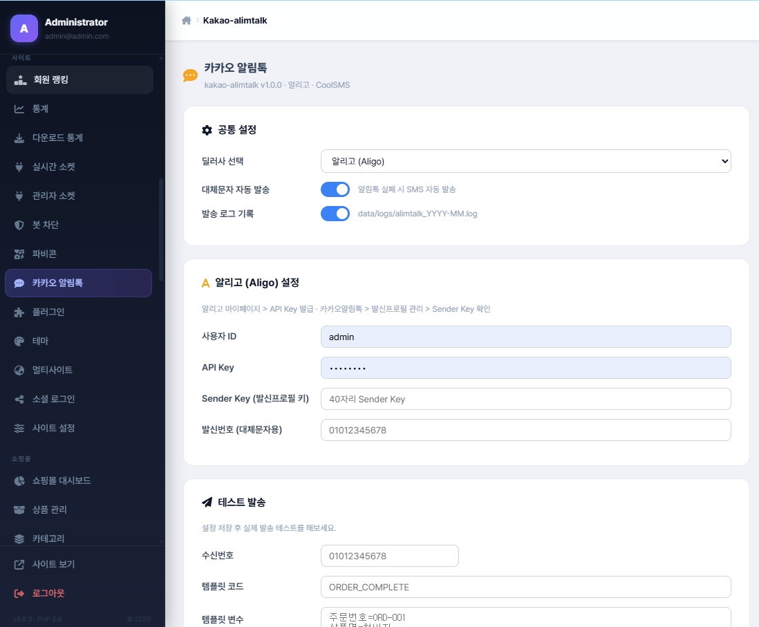Select 봇 차단 in sidebar
The height and width of the screenshot is (627, 759).
coord(78,225)
